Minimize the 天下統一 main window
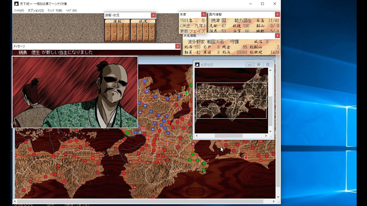 point(251,4)
